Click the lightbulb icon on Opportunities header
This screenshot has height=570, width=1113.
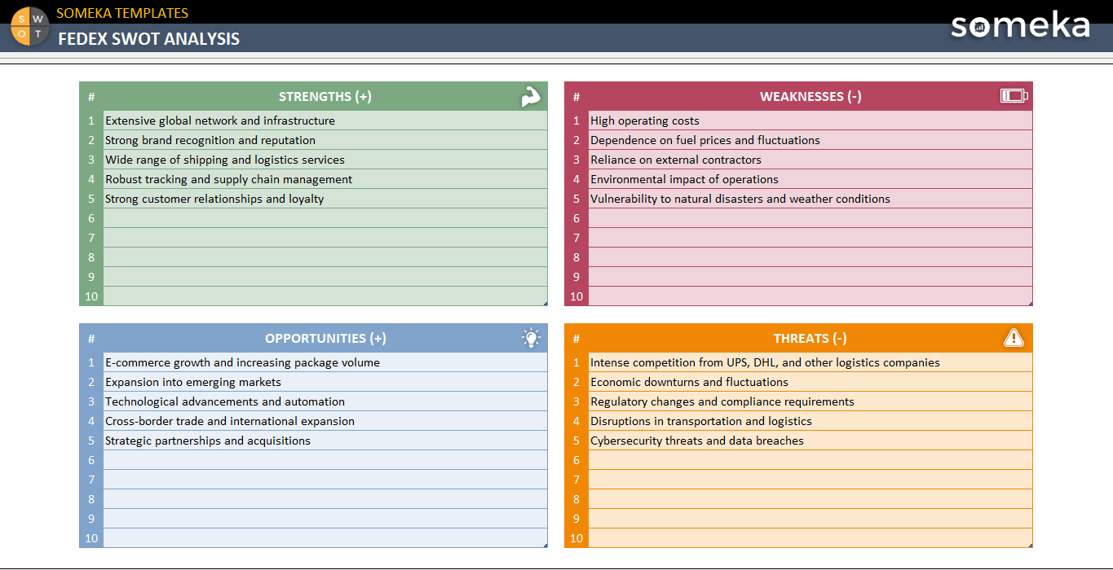click(532, 337)
